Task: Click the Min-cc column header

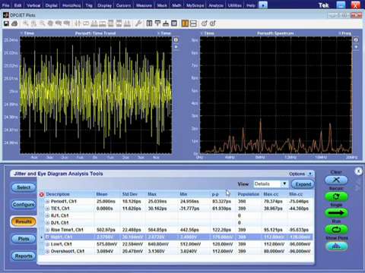Action: (x=296, y=194)
